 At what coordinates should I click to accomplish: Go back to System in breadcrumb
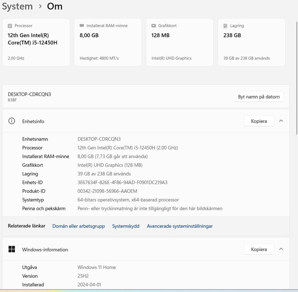click(17, 7)
